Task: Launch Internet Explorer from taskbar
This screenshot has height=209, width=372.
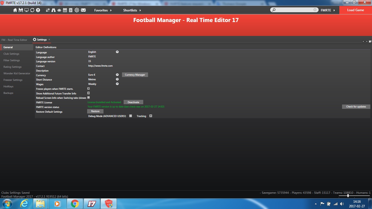Action: pos(24,204)
